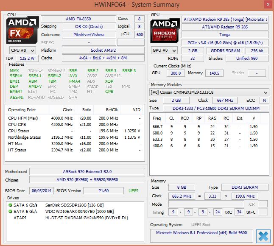Select the 533.3 frequency timing row
Screen dimensions: 274x246
pos(209,140)
